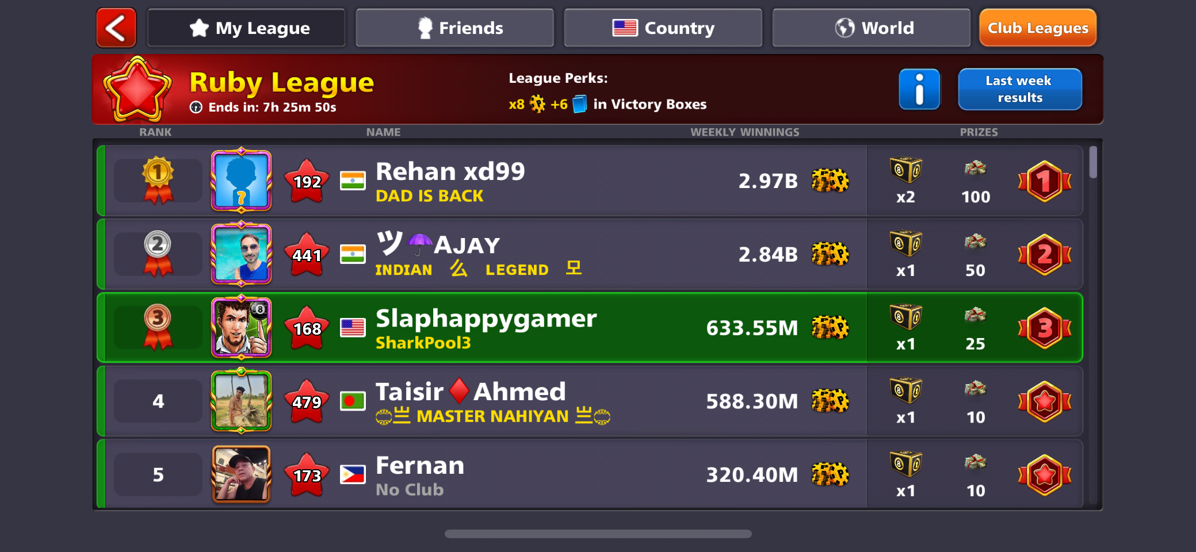Viewport: 1196px width, 552px height.
Task: Click the leaderboard vertical scrollbar
Action: coord(1092,162)
